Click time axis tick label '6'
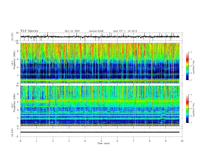The height and width of the screenshot is (158, 205). (x=117, y=141)
